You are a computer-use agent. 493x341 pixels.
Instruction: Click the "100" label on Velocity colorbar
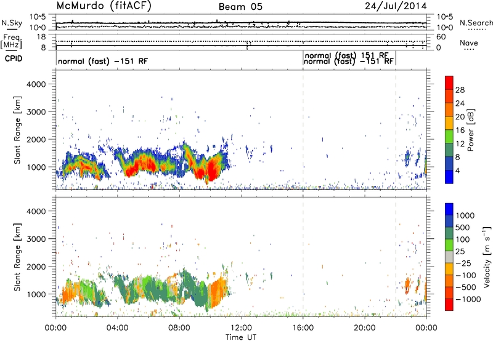point(462,239)
